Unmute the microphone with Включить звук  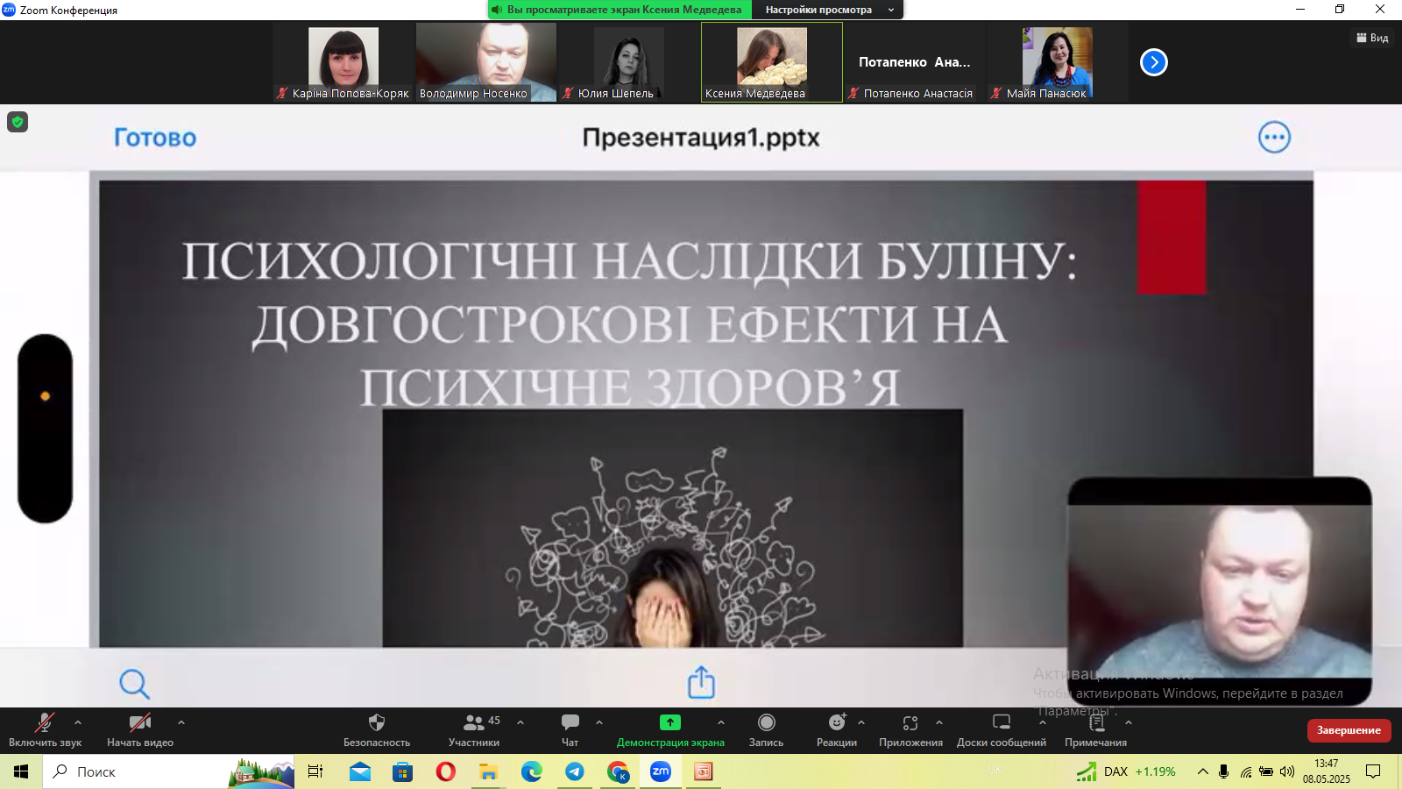coord(45,729)
